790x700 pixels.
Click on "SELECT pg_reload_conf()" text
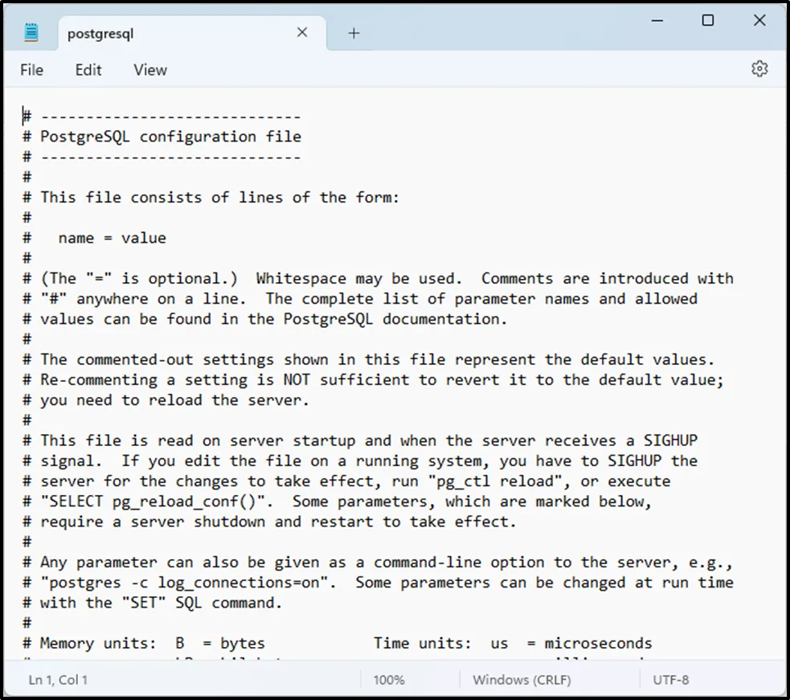pyautogui.click(x=158, y=501)
